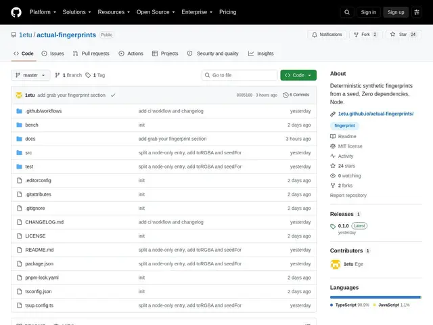
Task: Open the appearance settings icon beside Sign up
Action: click(417, 12)
